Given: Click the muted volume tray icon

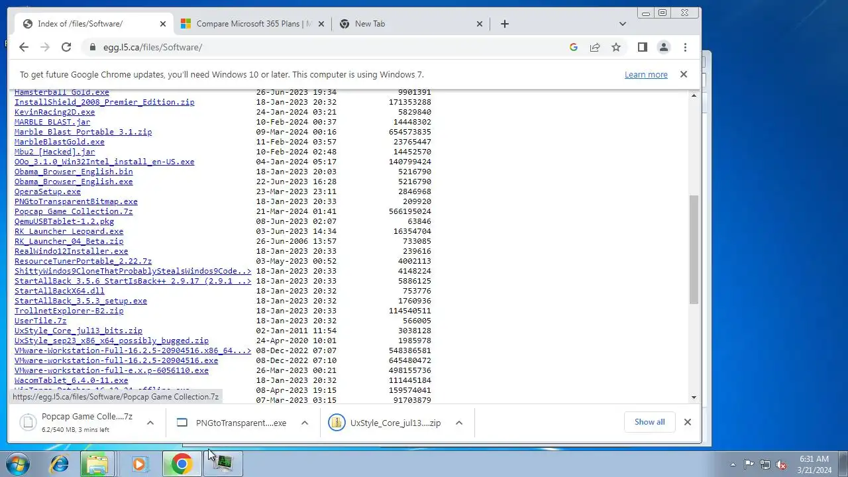Looking at the screenshot, I should point(781,464).
